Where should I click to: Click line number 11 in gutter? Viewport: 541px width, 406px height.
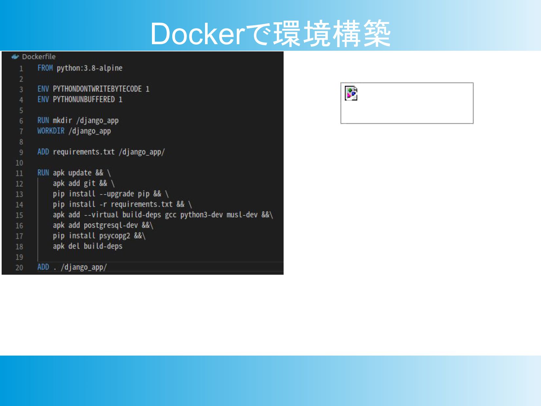[19, 174]
